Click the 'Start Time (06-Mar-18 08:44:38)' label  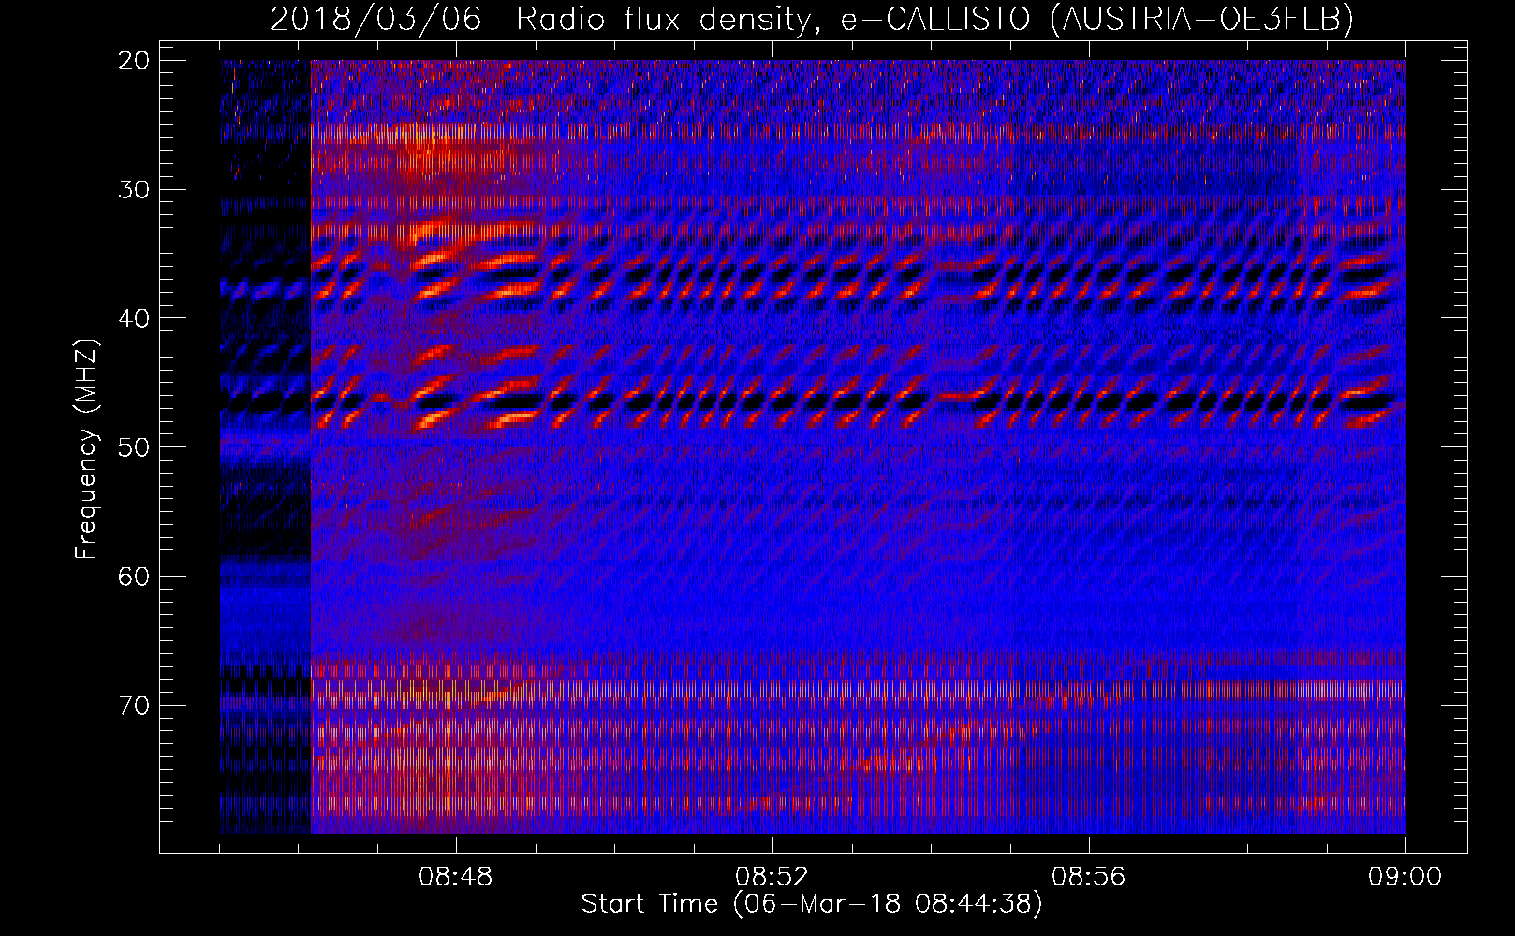(x=812, y=904)
